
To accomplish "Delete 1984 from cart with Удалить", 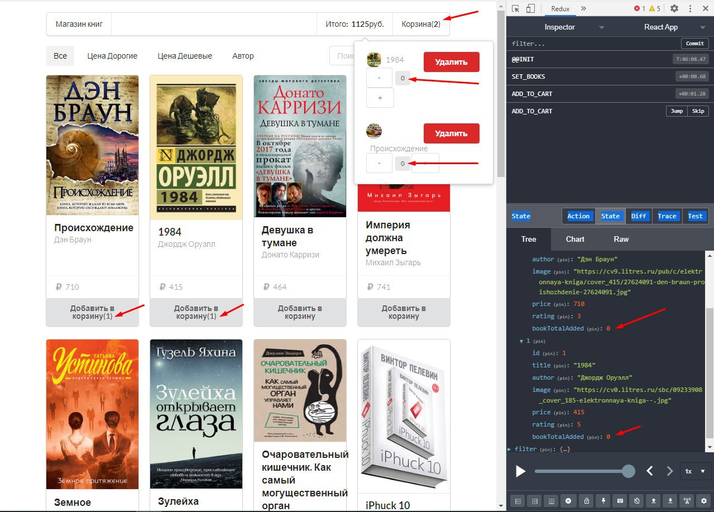I will coord(451,62).
